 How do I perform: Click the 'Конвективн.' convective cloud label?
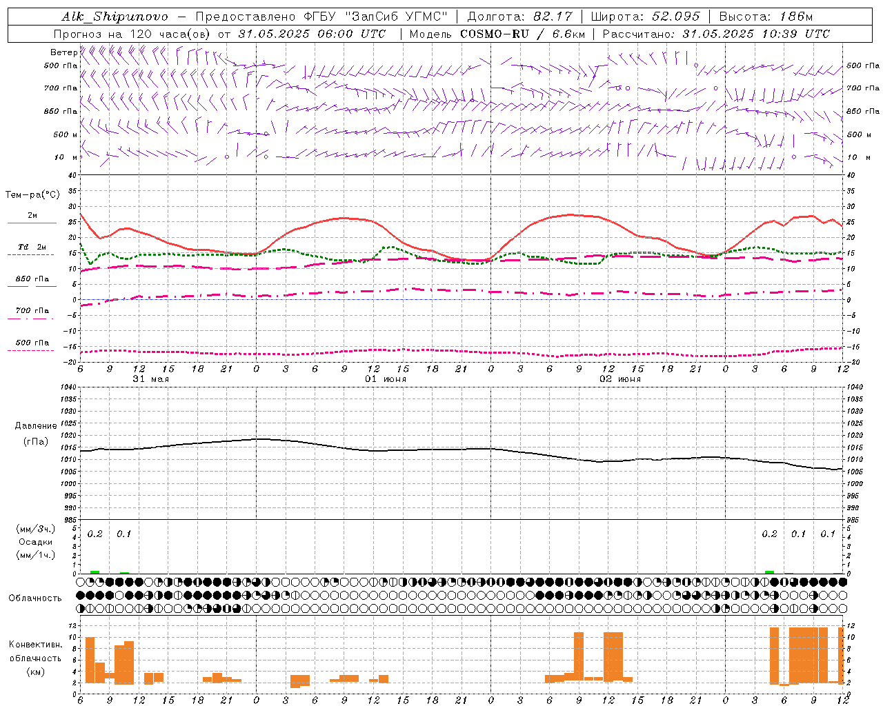[36, 645]
